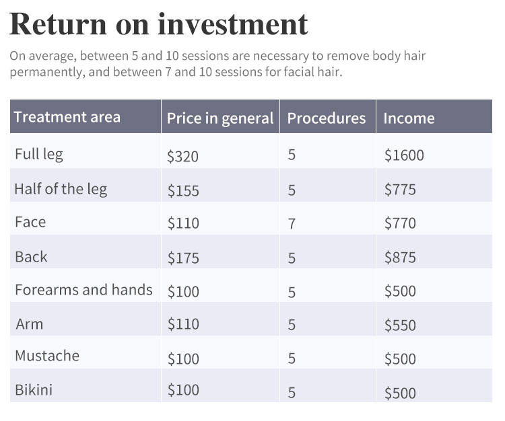Select the Procedures column header
The height and width of the screenshot is (421, 505).
pyautogui.click(x=326, y=118)
